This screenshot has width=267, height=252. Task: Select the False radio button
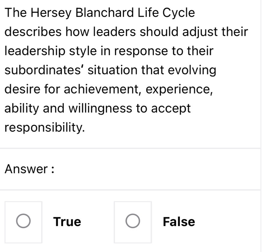(132, 222)
